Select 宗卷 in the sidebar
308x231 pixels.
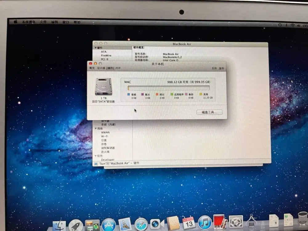104,144
